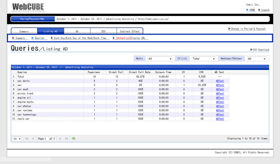Click CSV Download link
This screenshot has width=280, height=164.
tap(260, 50)
